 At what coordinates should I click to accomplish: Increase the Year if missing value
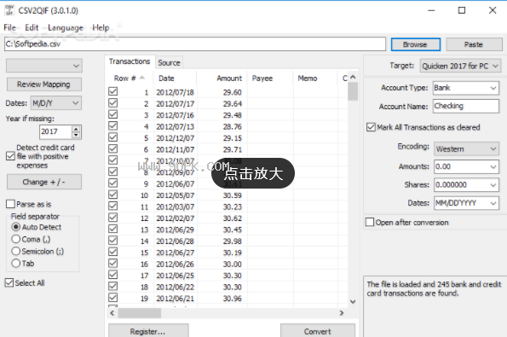click(x=76, y=129)
